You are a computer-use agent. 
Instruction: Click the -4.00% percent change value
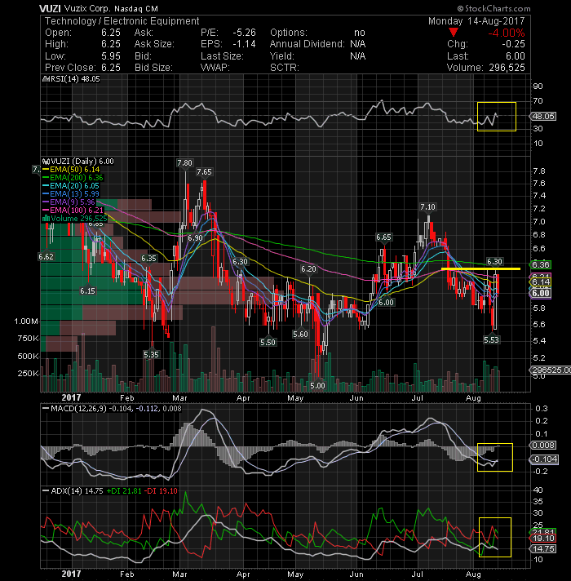(x=507, y=33)
